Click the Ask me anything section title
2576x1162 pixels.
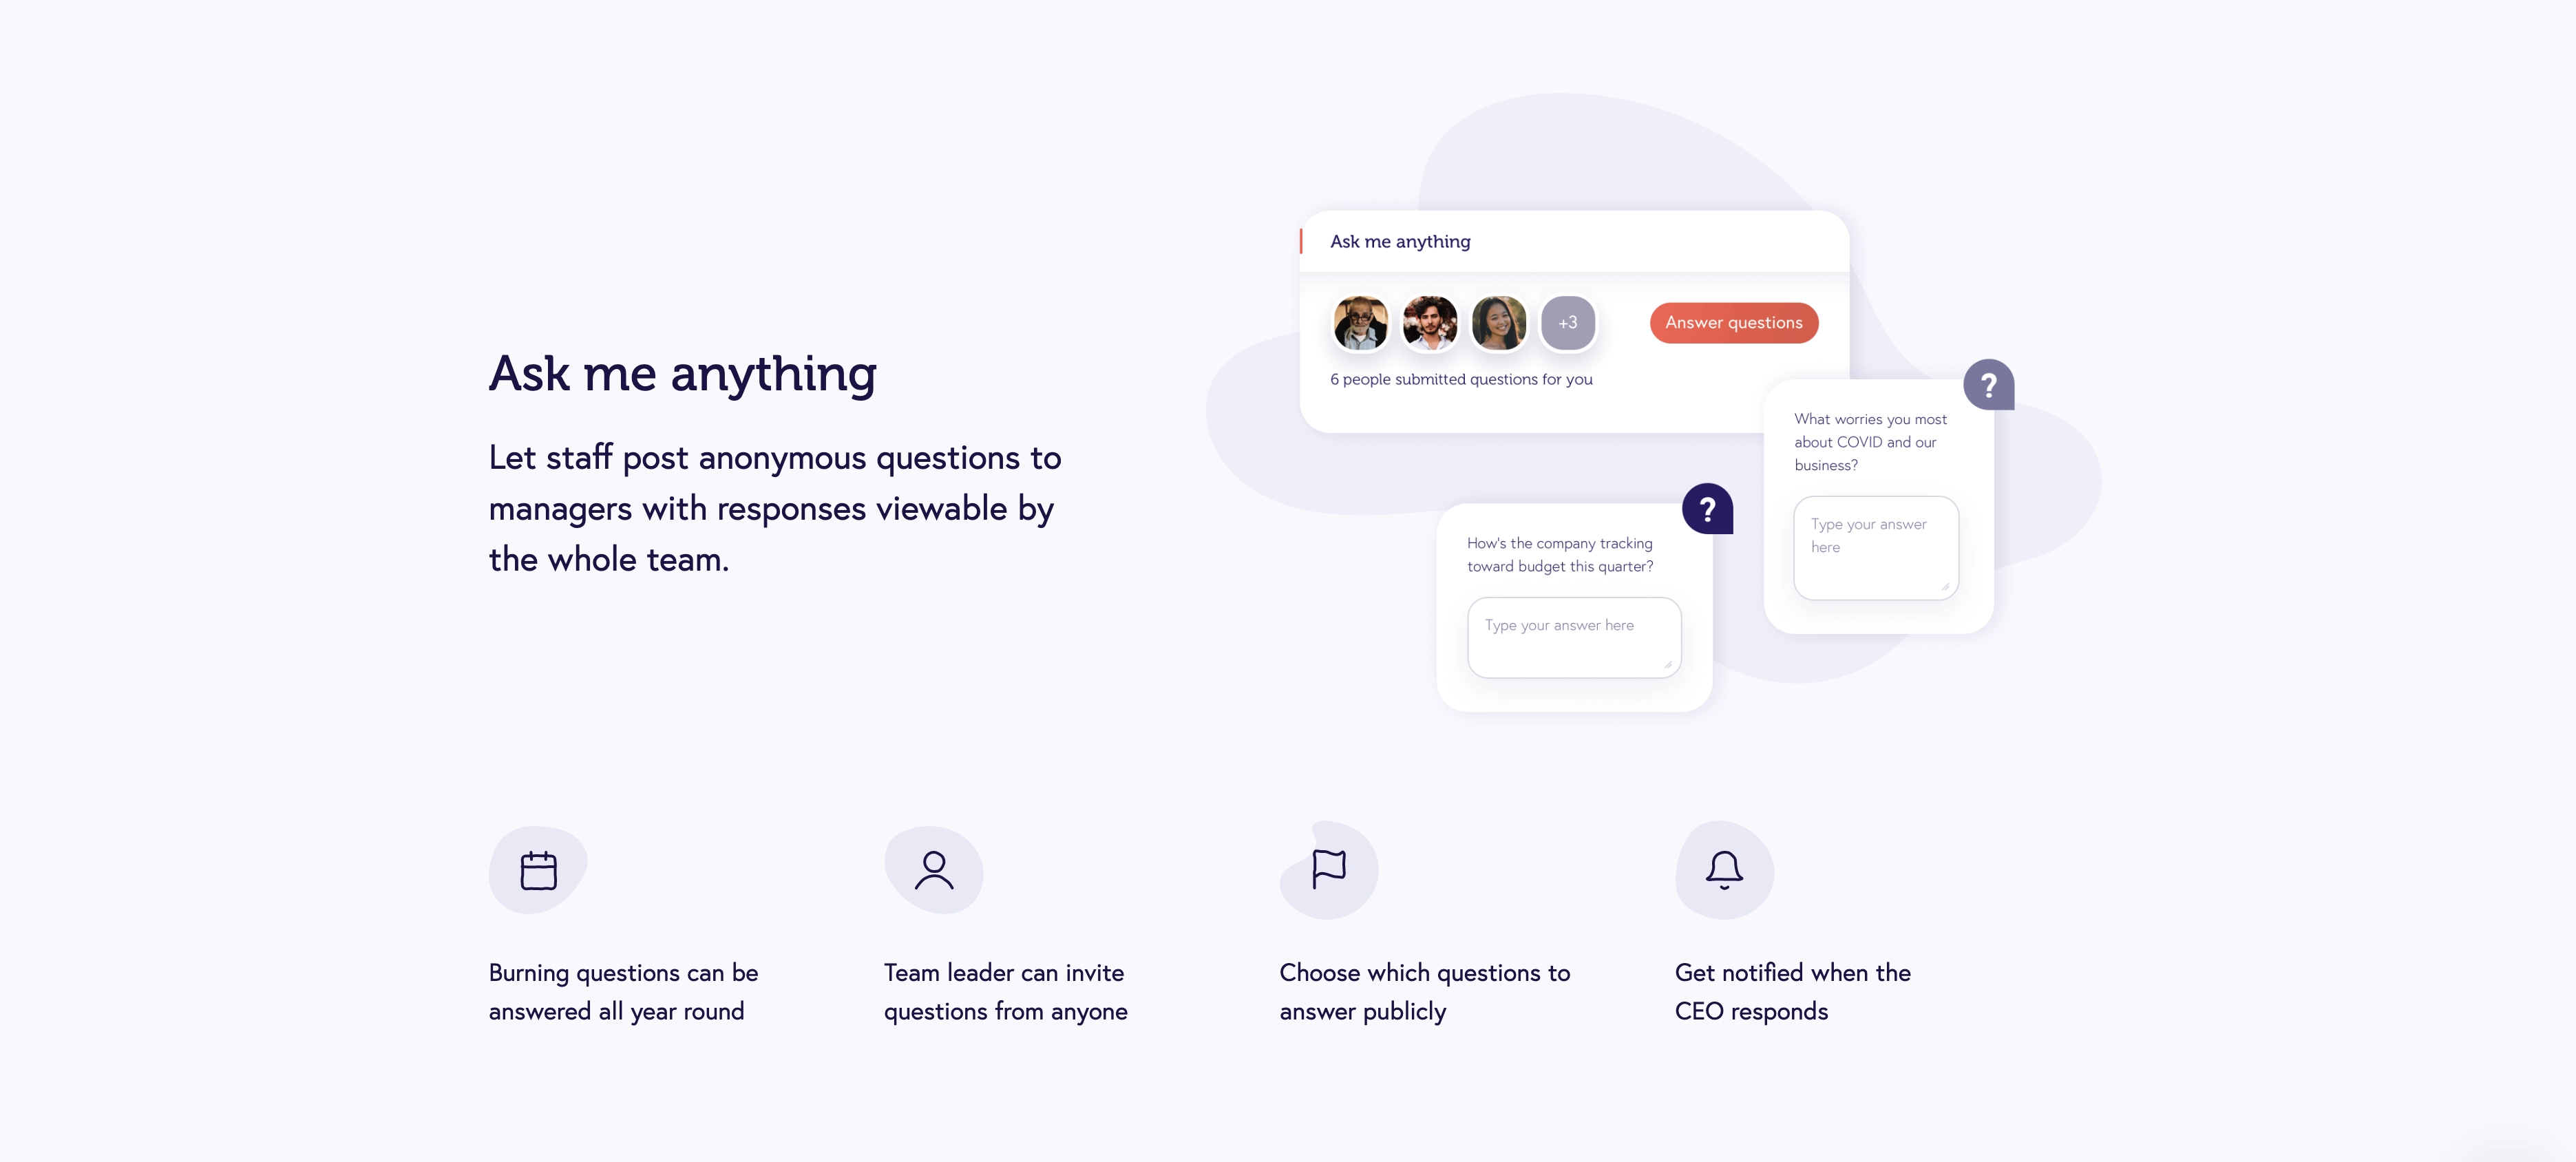pos(682,370)
